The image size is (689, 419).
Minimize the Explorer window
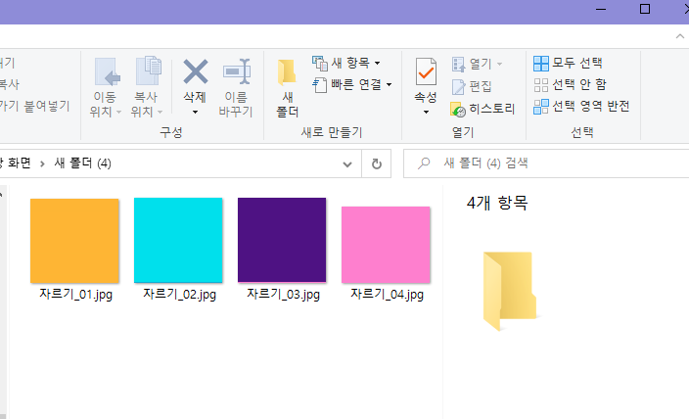pyautogui.click(x=601, y=9)
